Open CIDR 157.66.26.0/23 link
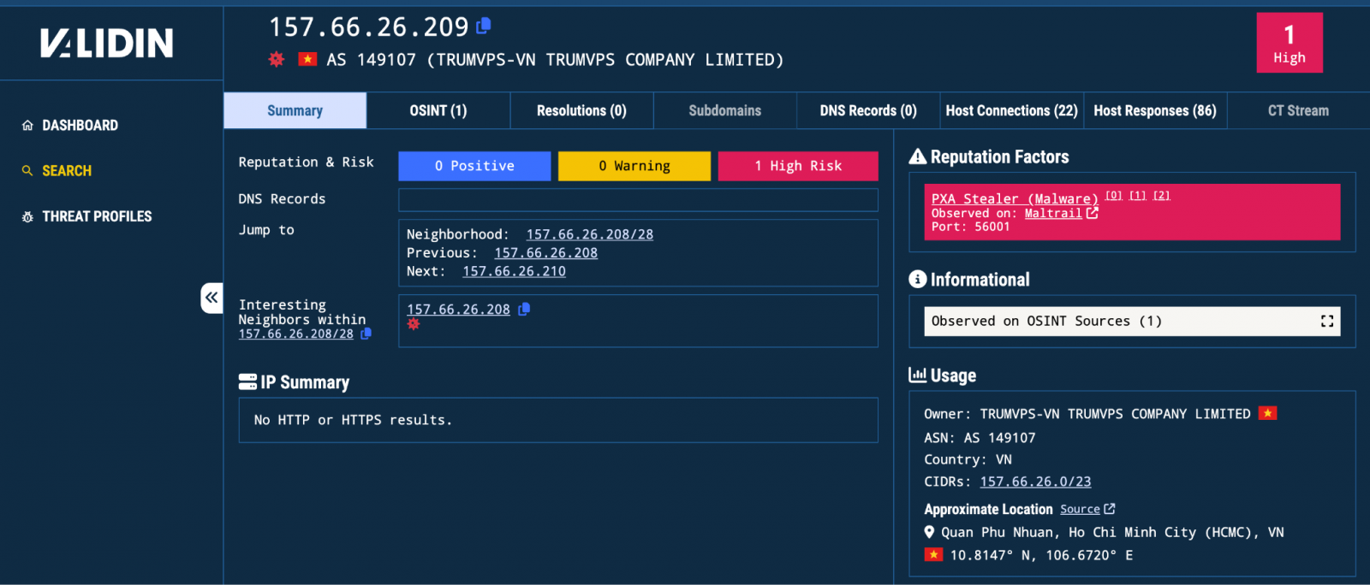 pyautogui.click(x=1035, y=482)
